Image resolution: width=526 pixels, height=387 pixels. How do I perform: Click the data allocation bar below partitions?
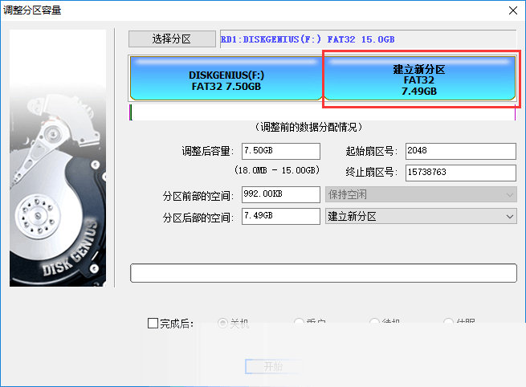pyautogui.click(x=322, y=112)
